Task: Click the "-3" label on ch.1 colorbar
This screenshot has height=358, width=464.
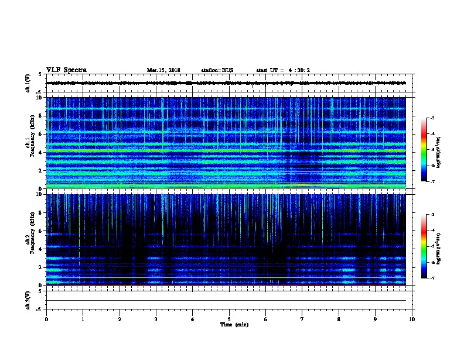Action: pos(432,118)
